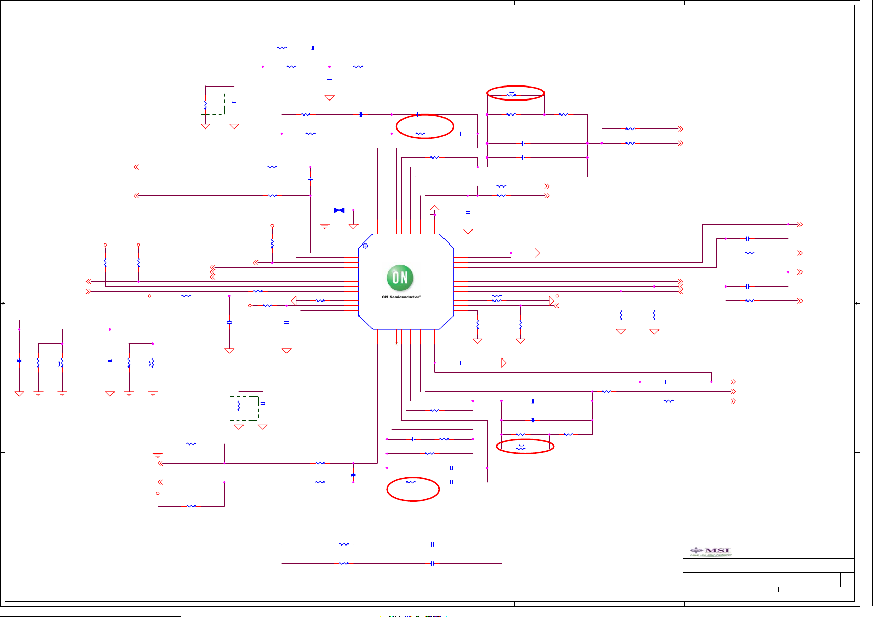873x617 pixels.
Task: Click the MSI logo in the title block
Action: [x=711, y=552]
